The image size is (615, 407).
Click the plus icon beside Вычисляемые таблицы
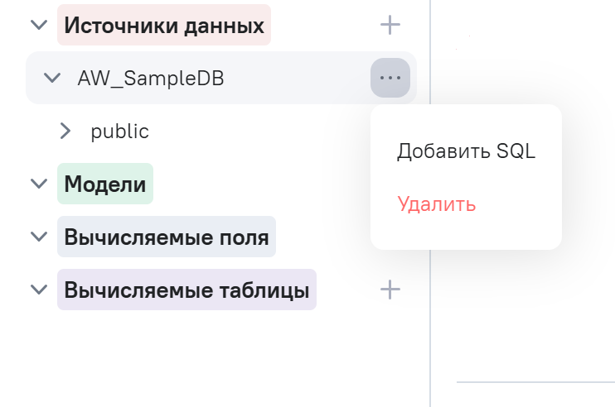click(x=390, y=290)
